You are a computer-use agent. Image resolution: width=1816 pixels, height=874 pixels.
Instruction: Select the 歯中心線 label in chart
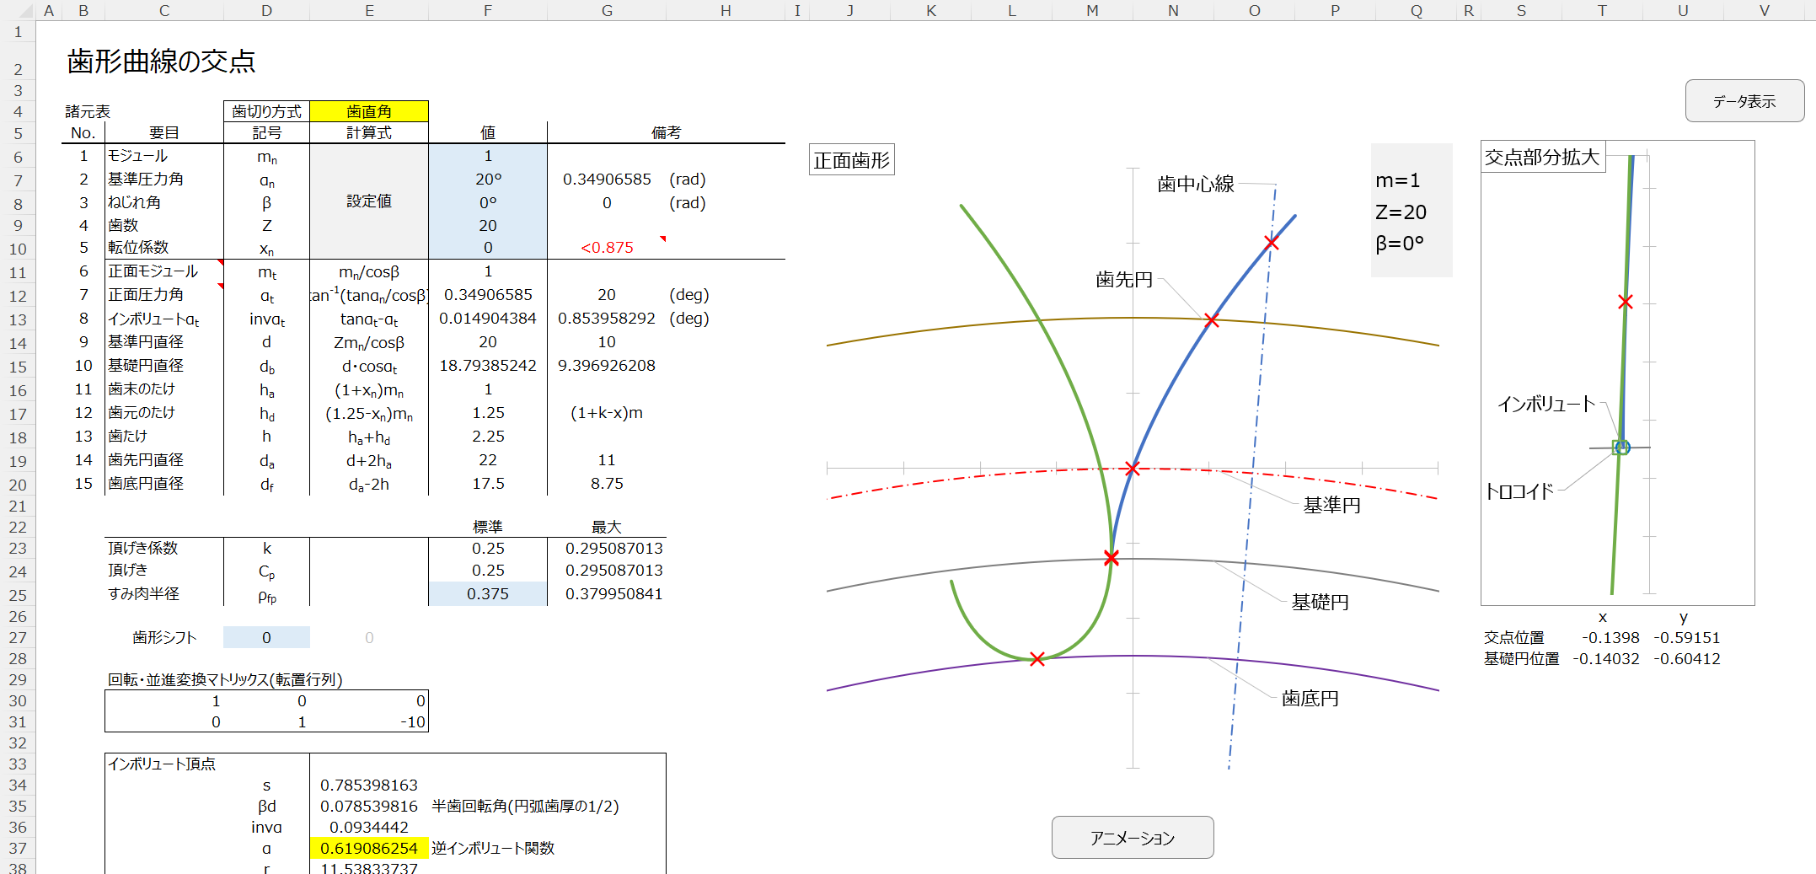[x=1195, y=184]
